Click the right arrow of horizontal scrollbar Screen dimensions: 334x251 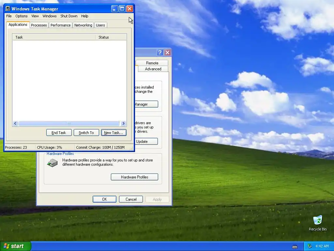click(x=123, y=123)
